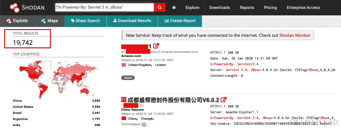Screen dimensions: 341x128
Task: Click the 1,757 count for Argentina
Action: point(96,119)
